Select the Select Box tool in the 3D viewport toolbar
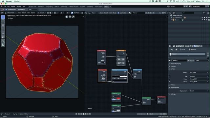This screenshot has height=118, width=210. pyautogui.click(x=3, y=21)
